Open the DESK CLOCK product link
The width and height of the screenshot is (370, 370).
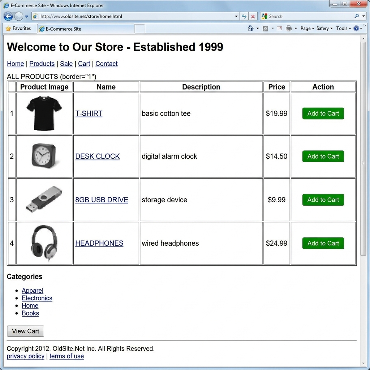pos(97,156)
